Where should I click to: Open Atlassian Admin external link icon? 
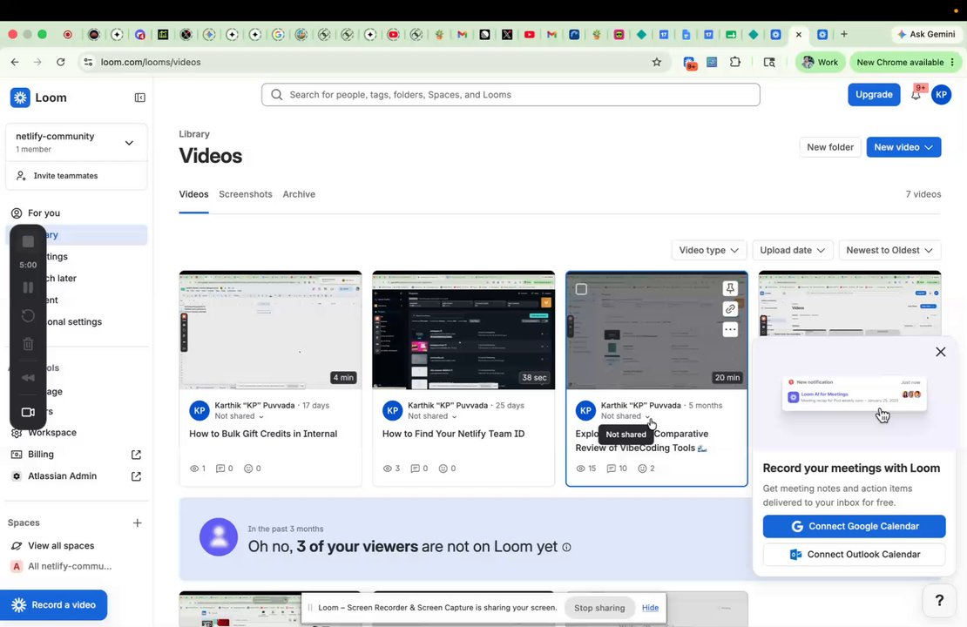tap(136, 476)
